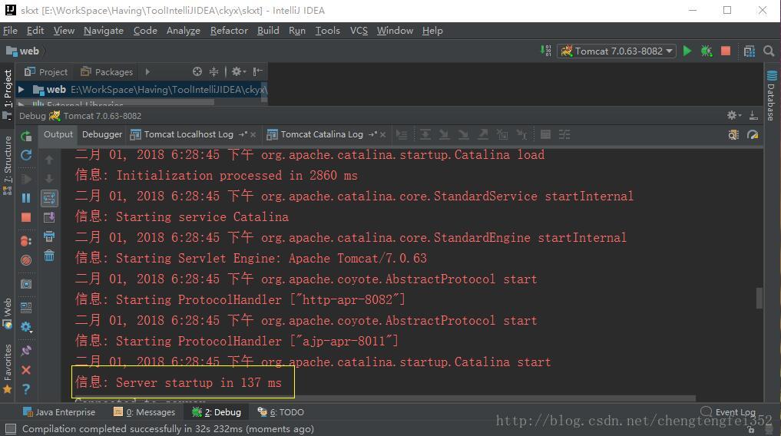Image resolution: width=781 pixels, height=436 pixels.
Task: Switch to the Output tab
Action: (x=58, y=134)
